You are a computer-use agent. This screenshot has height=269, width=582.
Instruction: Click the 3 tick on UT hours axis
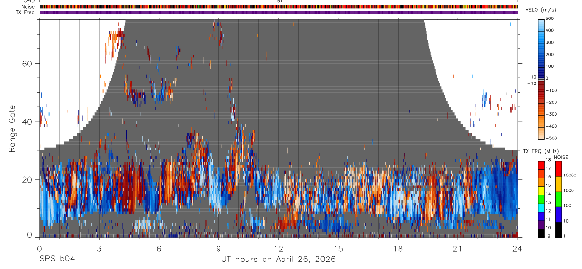(x=99, y=248)
